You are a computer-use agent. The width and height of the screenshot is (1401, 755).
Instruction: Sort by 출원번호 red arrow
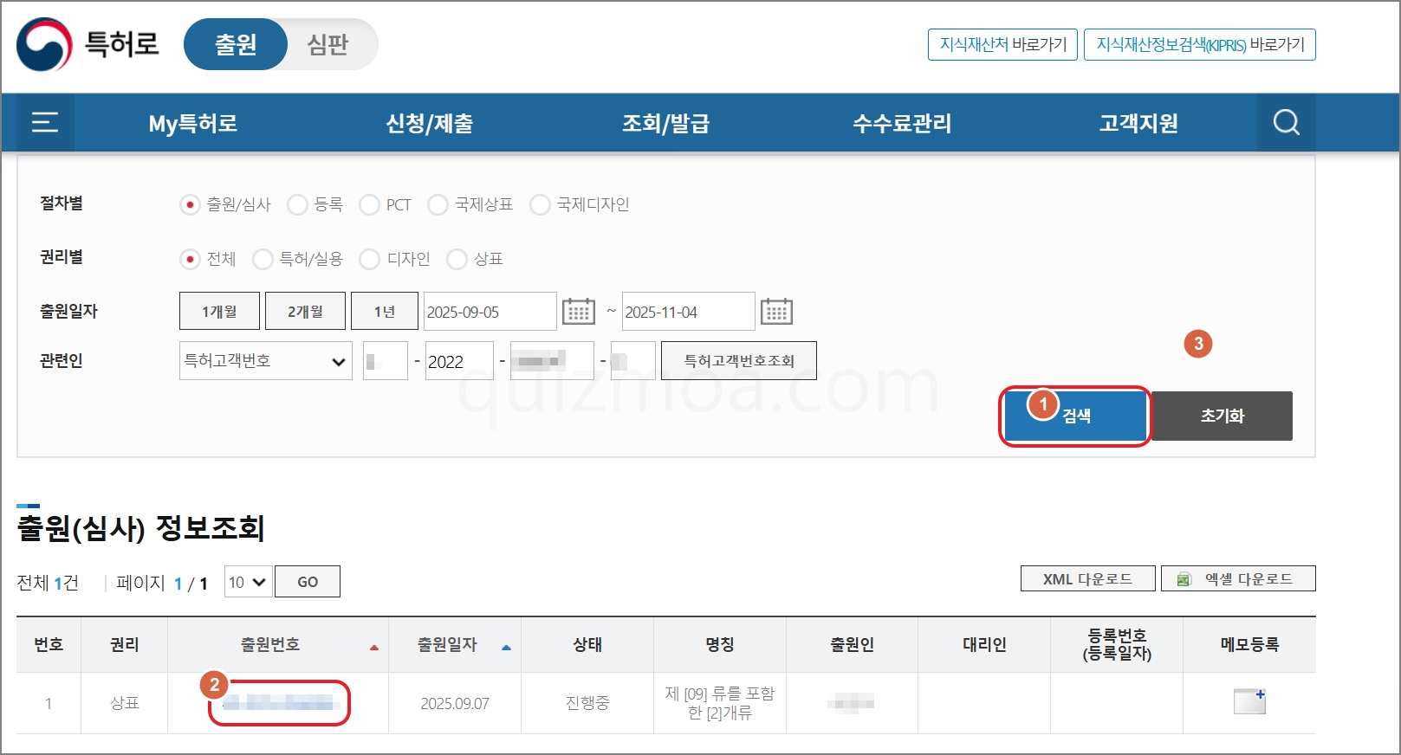(x=374, y=647)
